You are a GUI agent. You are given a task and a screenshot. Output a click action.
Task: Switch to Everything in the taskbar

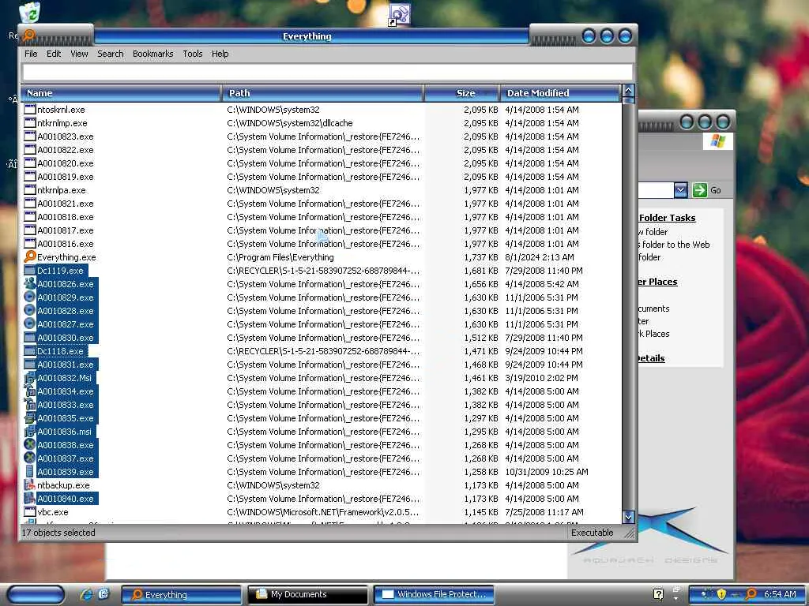click(181, 595)
